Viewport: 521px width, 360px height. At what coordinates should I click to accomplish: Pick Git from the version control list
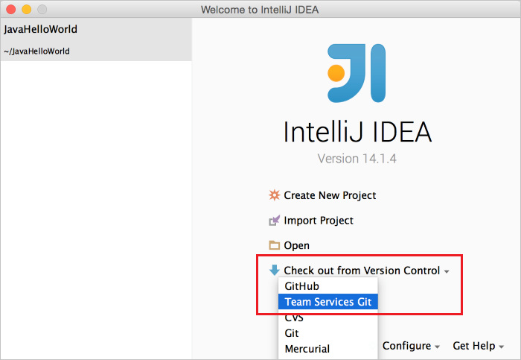tap(292, 333)
